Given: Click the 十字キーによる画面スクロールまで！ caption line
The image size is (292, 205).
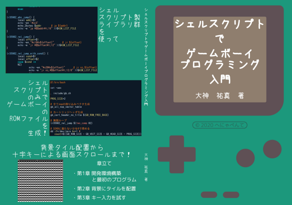Looking at the screenshot, I should coord(72,155).
